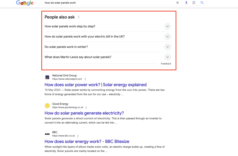The width and height of the screenshot is (238, 156).
Task: Click the Google logo doodle
Action: 25,3
